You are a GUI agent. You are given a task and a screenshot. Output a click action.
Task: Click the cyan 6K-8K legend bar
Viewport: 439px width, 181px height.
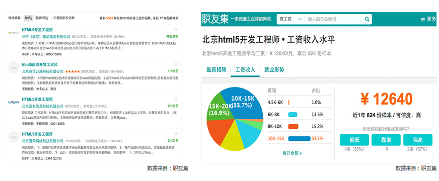(292, 115)
